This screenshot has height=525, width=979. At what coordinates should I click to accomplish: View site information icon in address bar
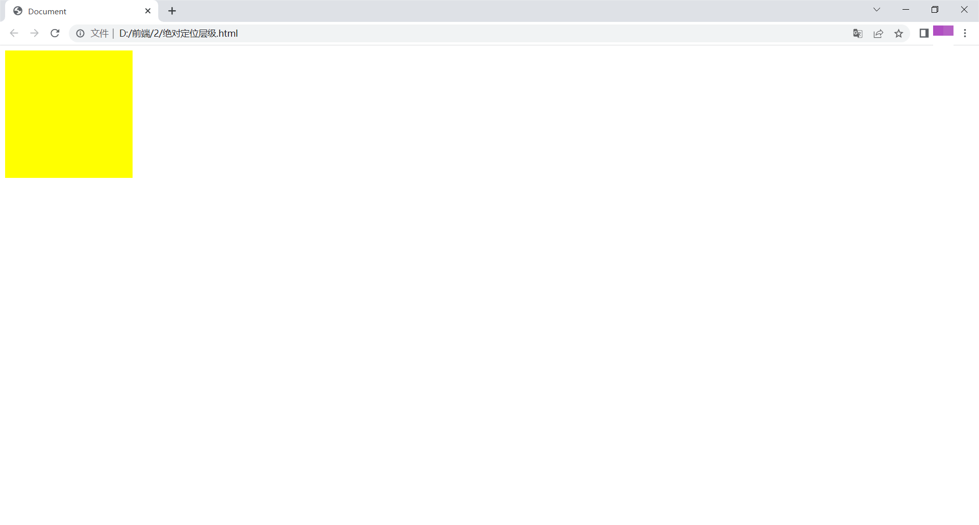click(x=80, y=33)
